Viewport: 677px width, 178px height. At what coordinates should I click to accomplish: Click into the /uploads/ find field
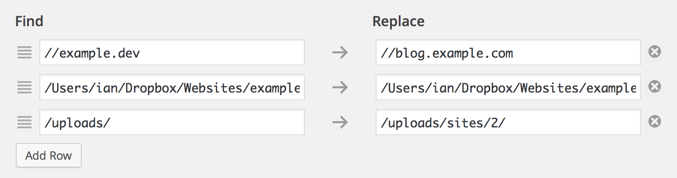[172, 122]
